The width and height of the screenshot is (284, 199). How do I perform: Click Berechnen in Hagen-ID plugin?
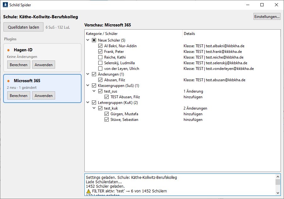tap(19, 65)
